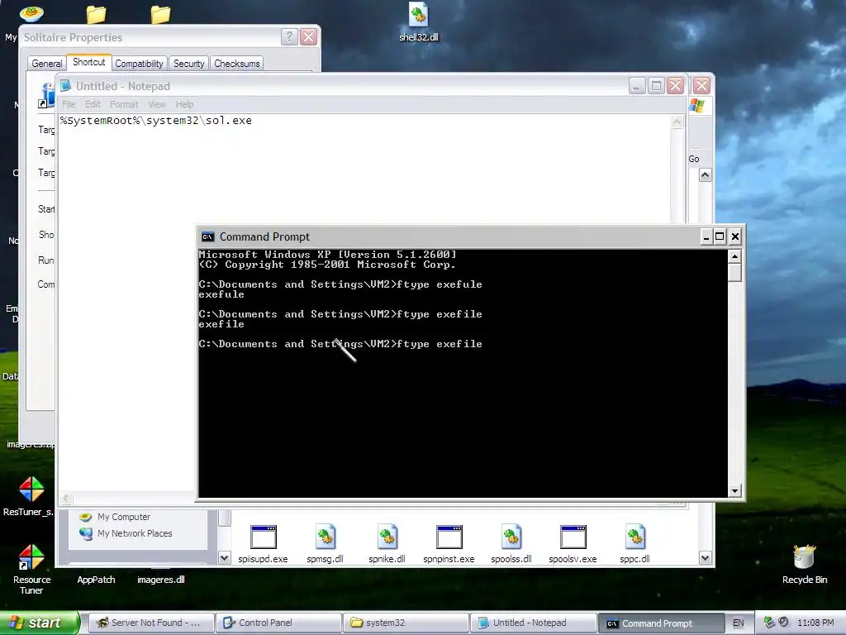This screenshot has height=635, width=846.
Task: Click explorer file list scroll down arrow
Action: [706, 558]
